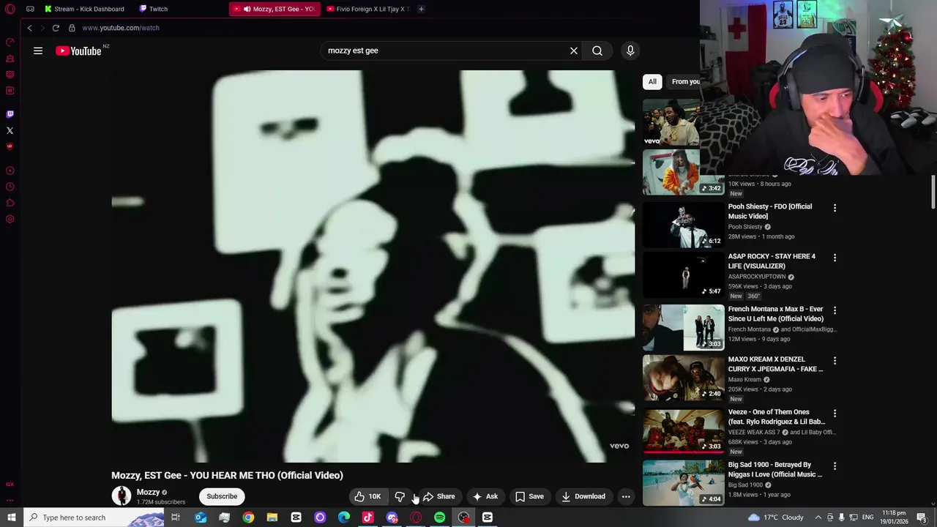Subscribe to the Mozzy channel
Image resolution: width=937 pixels, height=527 pixels.
[x=222, y=496]
